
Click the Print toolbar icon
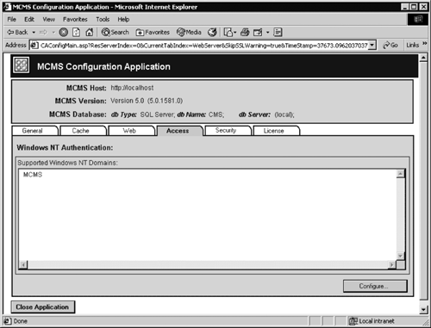245,32
